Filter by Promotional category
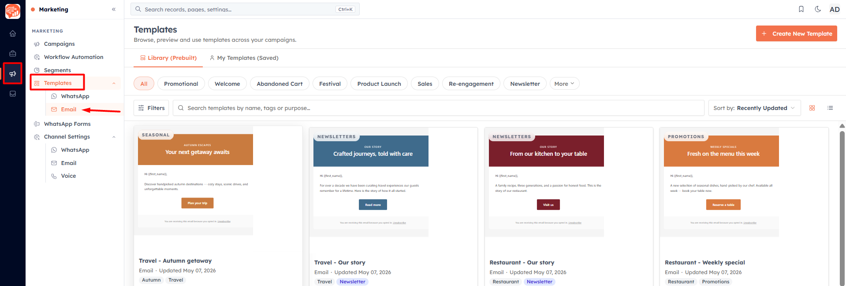846x286 pixels. [x=181, y=84]
